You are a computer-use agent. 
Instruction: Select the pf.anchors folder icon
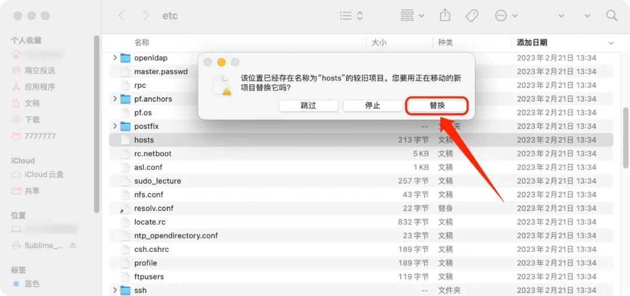(x=126, y=99)
